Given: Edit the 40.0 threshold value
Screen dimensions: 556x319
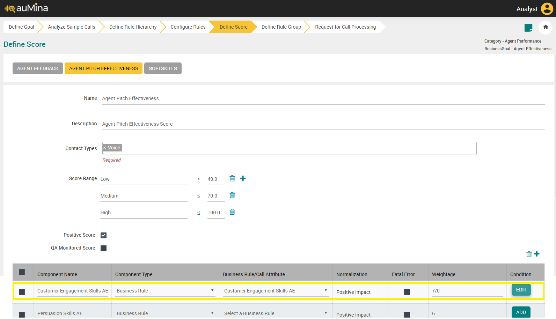Looking at the screenshot, I should pos(216,179).
